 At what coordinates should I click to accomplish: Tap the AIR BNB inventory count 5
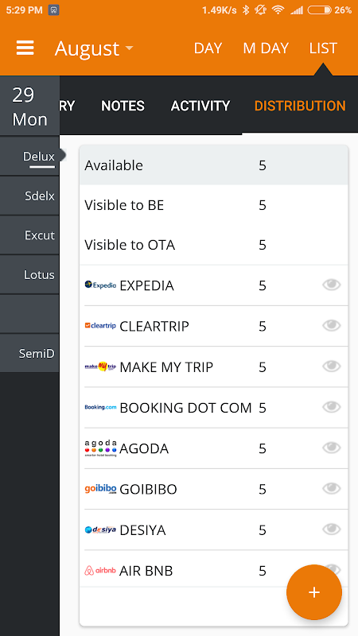[x=263, y=571]
